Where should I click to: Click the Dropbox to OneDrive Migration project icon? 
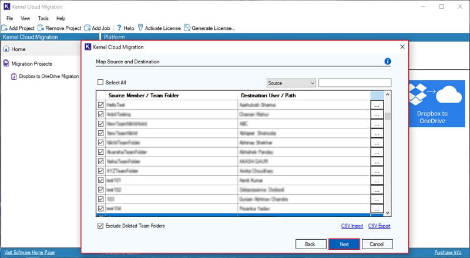14,76
